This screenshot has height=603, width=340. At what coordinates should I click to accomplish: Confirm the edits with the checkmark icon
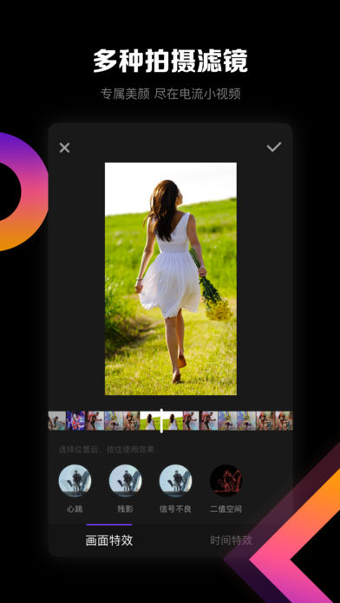point(274,147)
